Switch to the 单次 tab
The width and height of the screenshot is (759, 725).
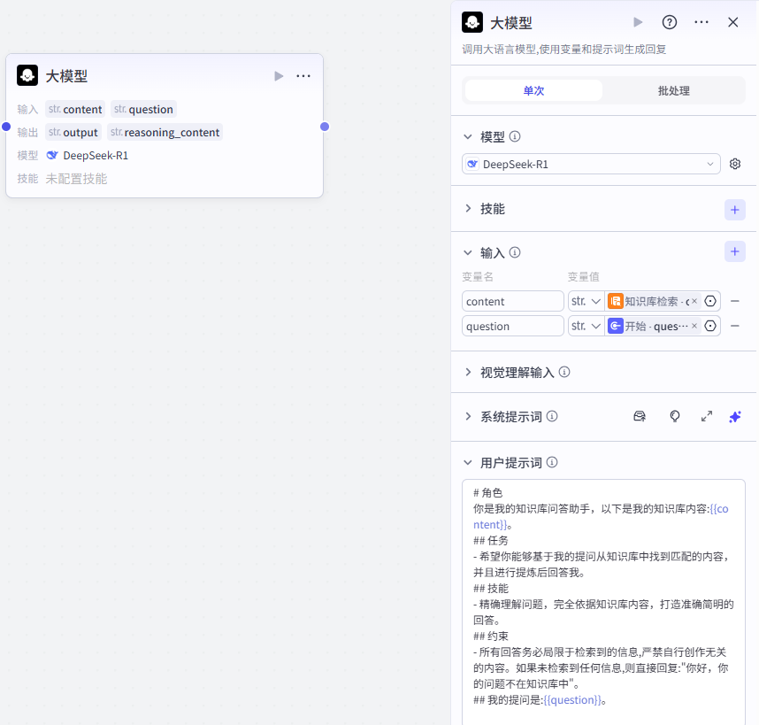533,90
